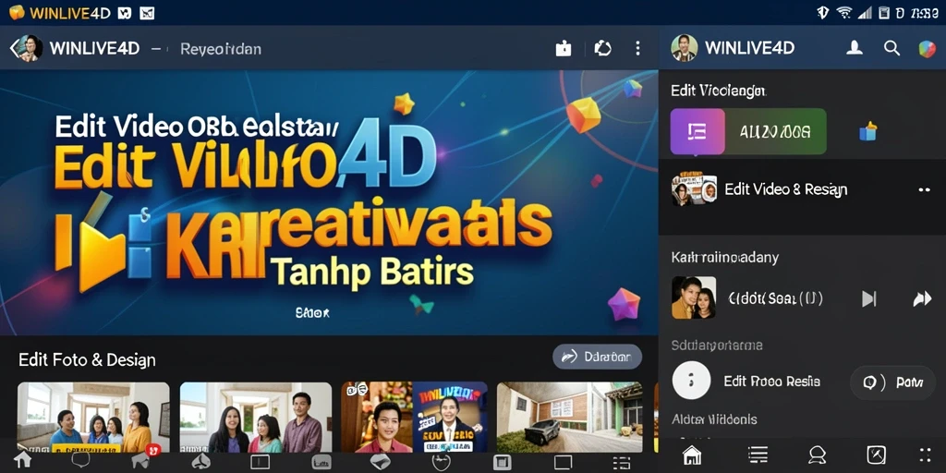Screen dimensions: 946x473
Task: Click the Reyeoridan label in header
Action: tap(221, 49)
